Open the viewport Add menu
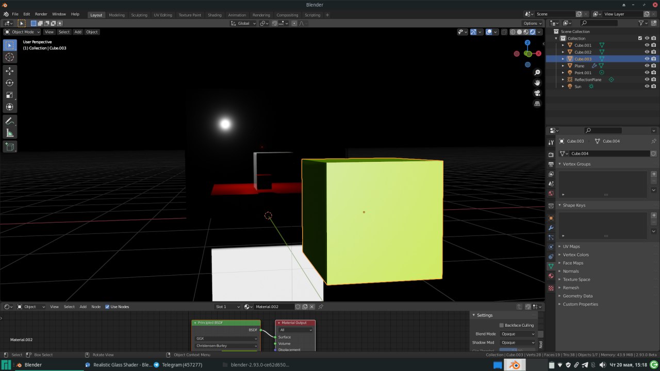The height and width of the screenshot is (371, 660). 78,32
